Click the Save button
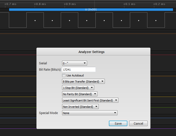Screen dimensions: 176x136 coord(118,123)
